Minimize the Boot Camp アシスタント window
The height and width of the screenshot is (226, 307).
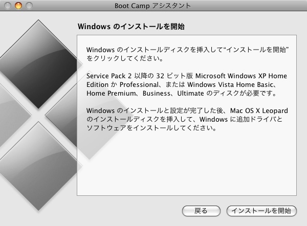[18, 6]
